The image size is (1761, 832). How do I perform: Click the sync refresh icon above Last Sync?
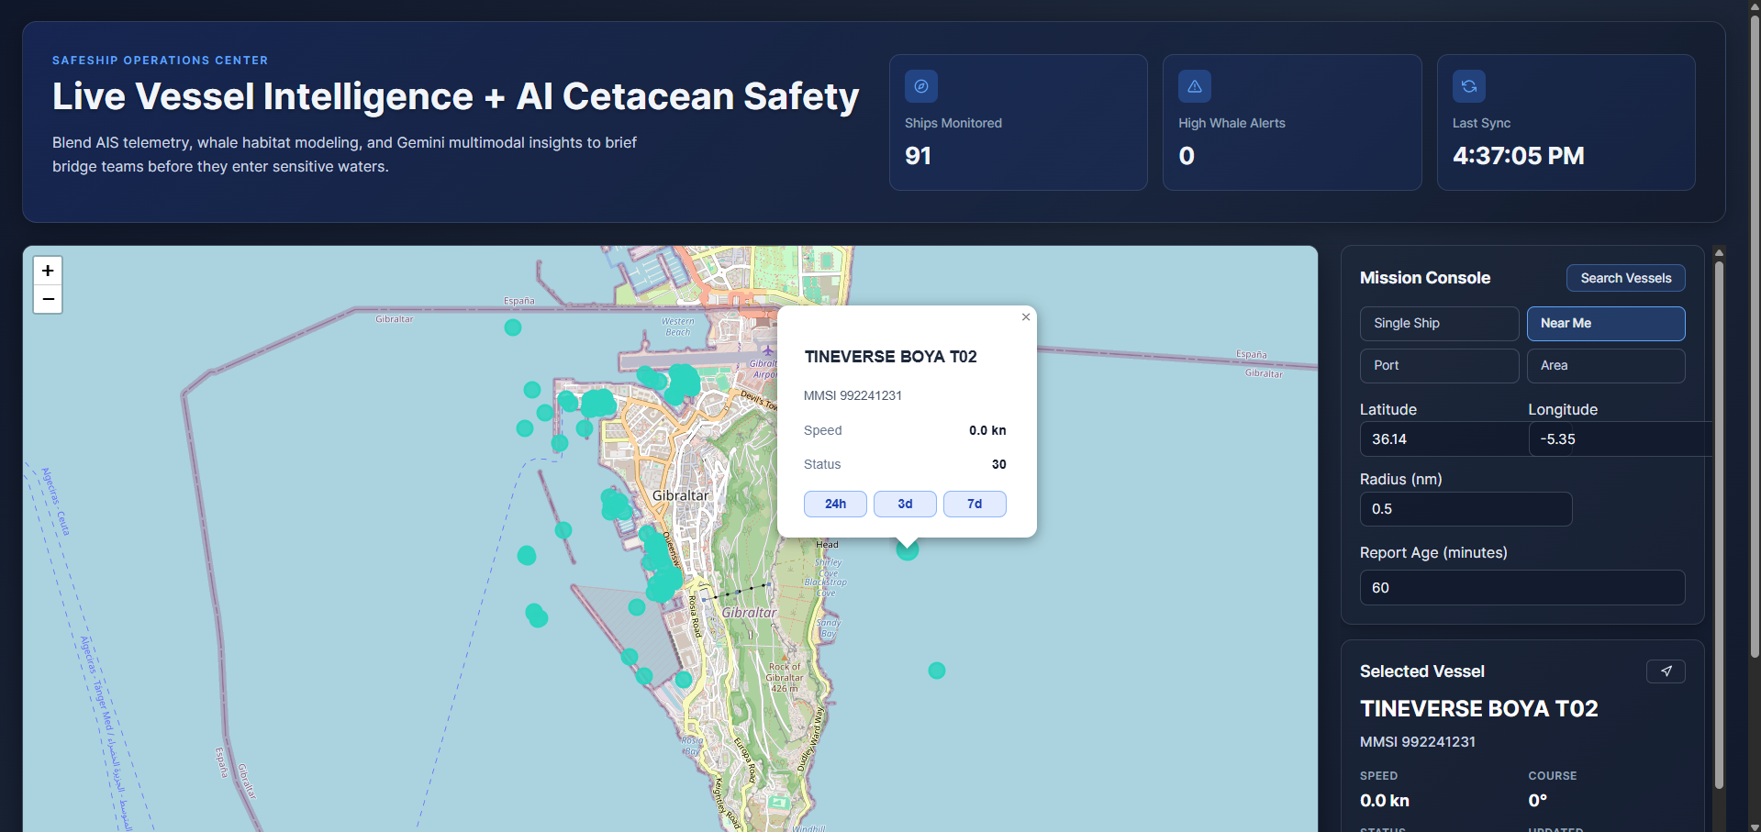pyautogui.click(x=1469, y=86)
